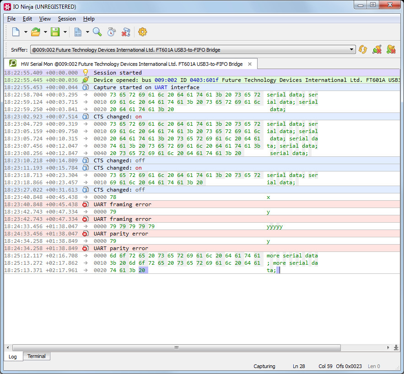The height and width of the screenshot is (374, 404).
Task: Click 'Ln 28' in status bar
Action: coord(299,366)
